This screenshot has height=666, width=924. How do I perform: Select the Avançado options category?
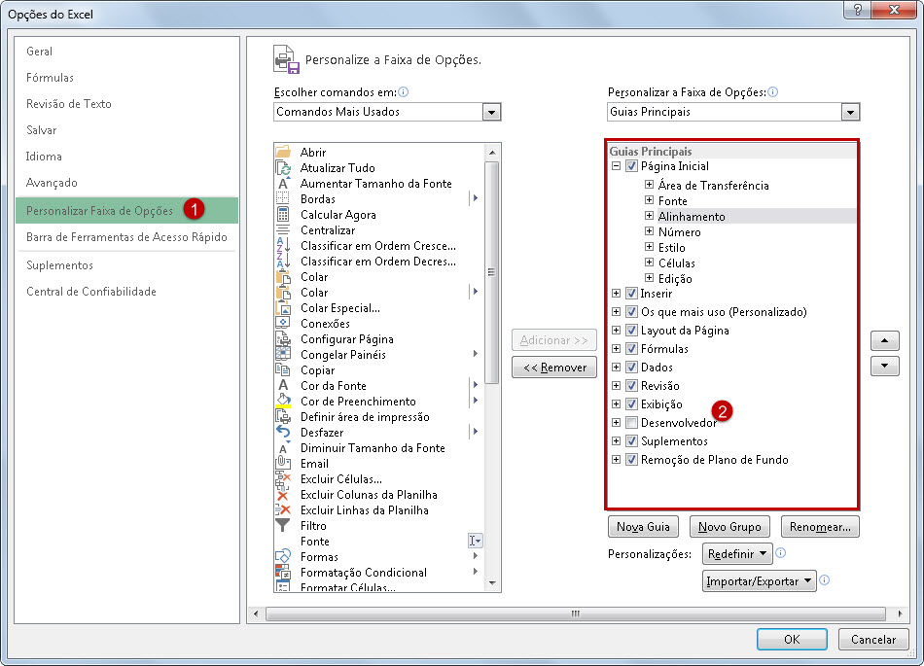pyautogui.click(x=52, y=183)
